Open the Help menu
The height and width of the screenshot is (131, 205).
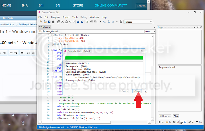click(104, 17)
